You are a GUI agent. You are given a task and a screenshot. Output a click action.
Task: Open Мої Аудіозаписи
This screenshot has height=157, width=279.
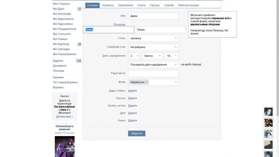63,24
